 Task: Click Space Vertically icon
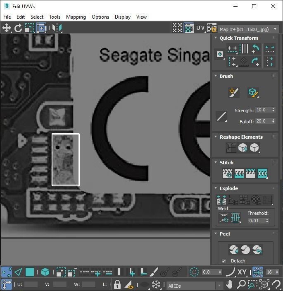point(270,62)
